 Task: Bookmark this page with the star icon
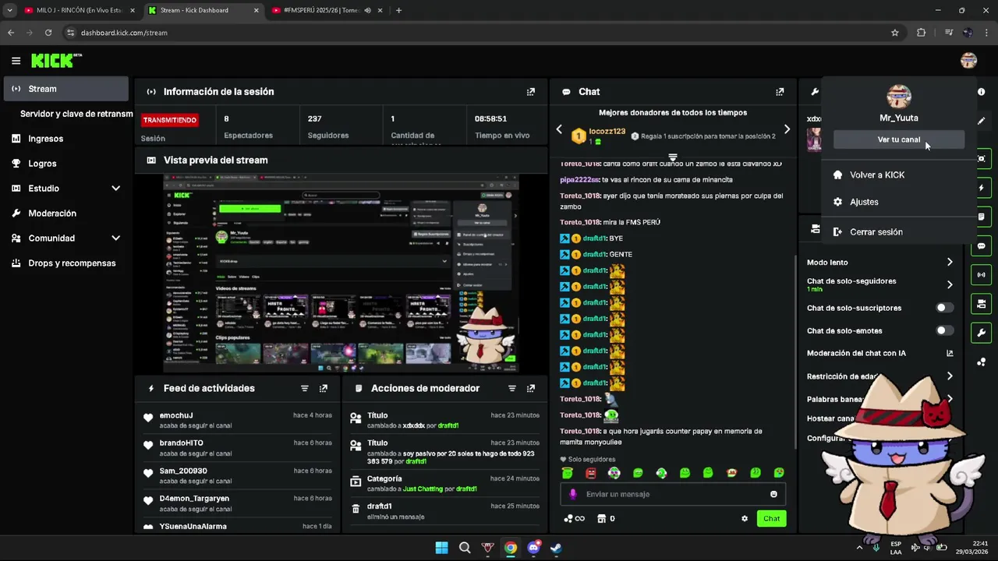pyautogui.click(x=895, y=33)
